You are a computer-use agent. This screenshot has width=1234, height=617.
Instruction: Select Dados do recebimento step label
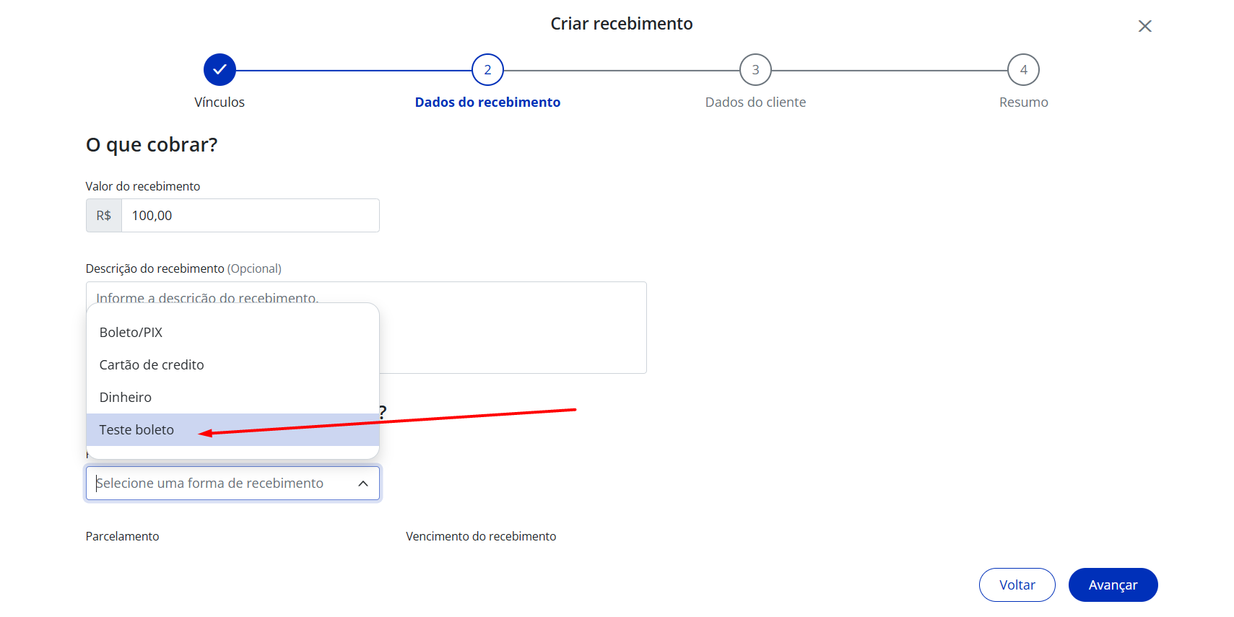click(487, 102)
